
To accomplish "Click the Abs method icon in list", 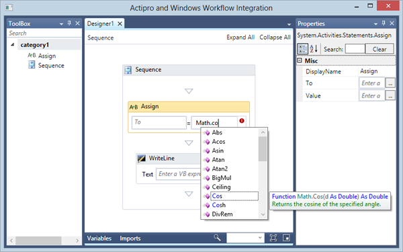I will click(x=207, y=133).
